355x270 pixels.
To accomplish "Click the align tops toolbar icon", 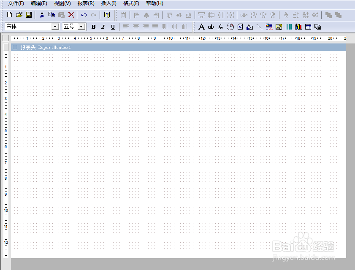I will [169, 15].
